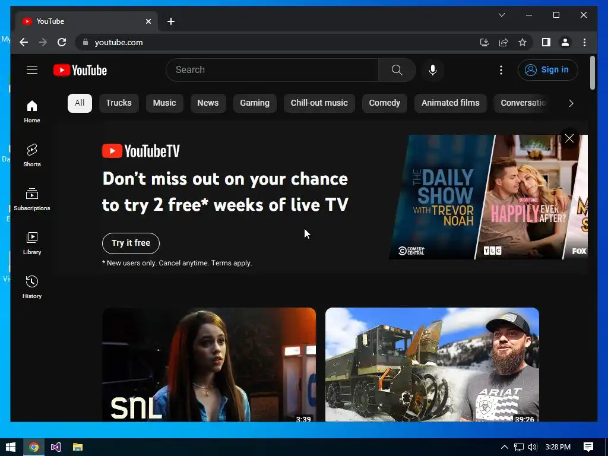
Task: Open Library in the sidebar
Action: click(x=32, y=243)
